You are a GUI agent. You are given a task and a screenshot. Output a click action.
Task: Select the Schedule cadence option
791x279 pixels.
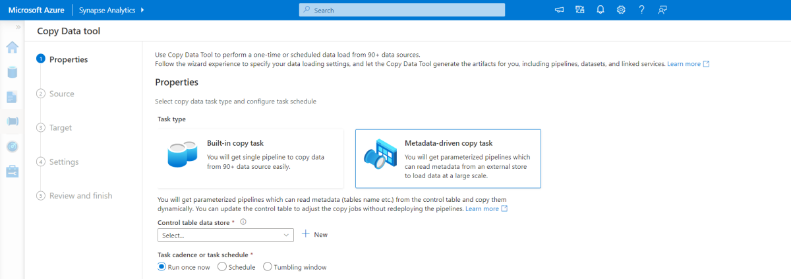[x=221, y=267]
